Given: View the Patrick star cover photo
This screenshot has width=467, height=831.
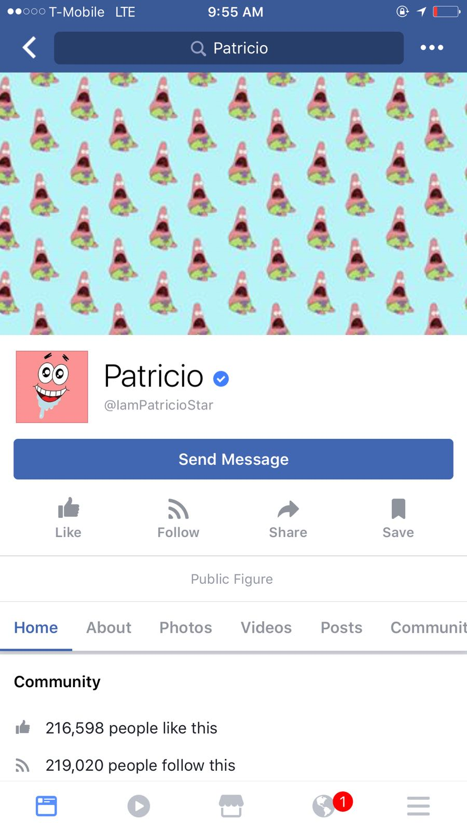Looking at the screenshot, I should coord(233,203).
